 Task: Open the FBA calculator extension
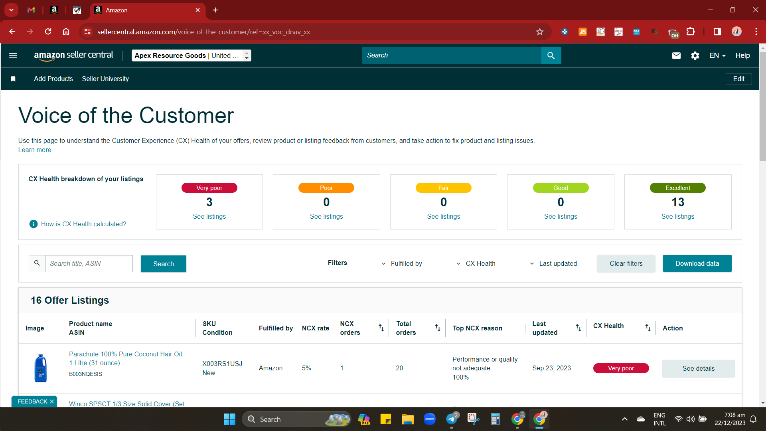click(636, 32)
